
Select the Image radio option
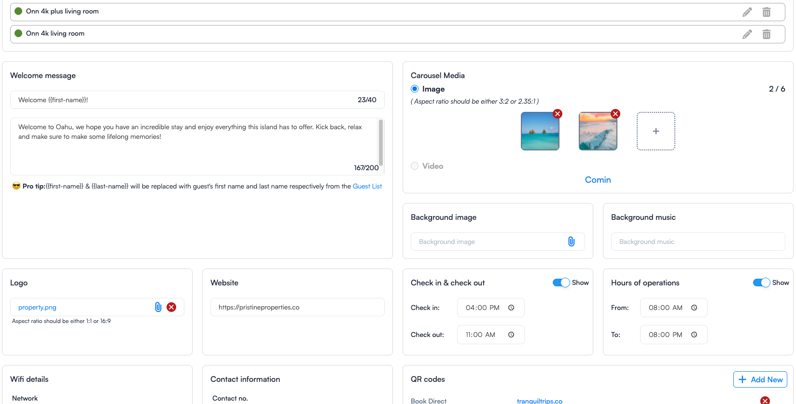click(x=415, y=89)
